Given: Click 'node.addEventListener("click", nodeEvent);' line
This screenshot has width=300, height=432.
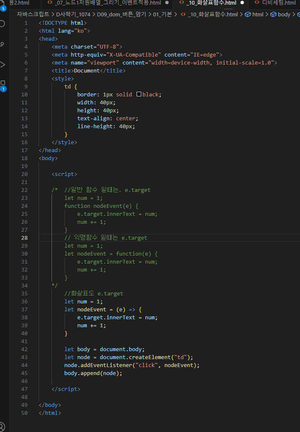Looking at the screenshot, I should pyautogui.click(x=132, y=365).
